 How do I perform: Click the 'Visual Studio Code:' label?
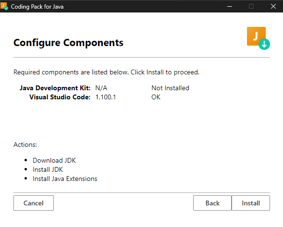pos(60,97)
